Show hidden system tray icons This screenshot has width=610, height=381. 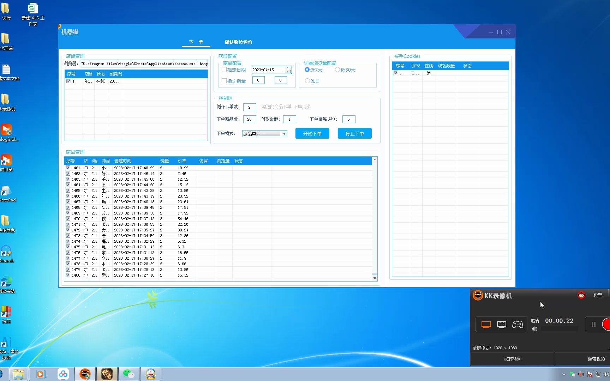(x=564, y=374)
